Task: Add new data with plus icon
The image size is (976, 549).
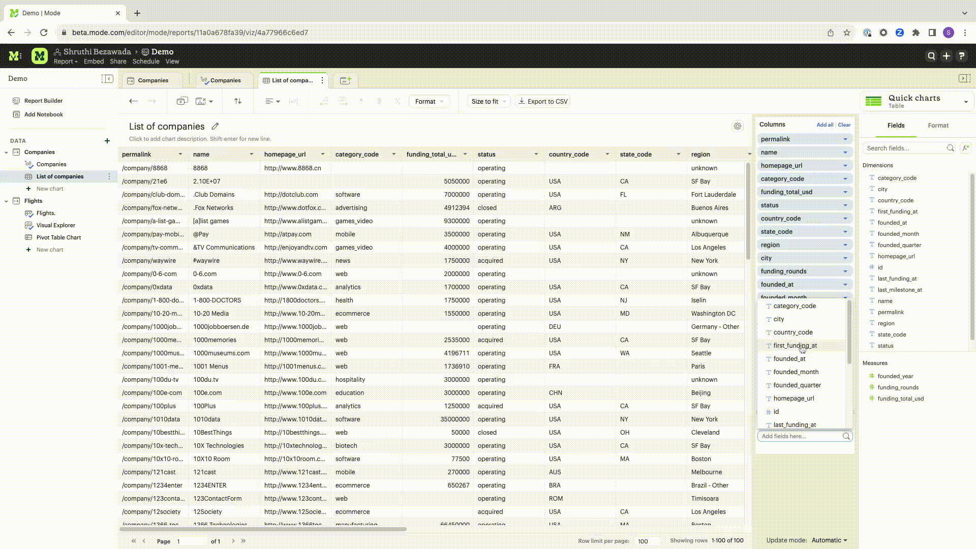Action: [x=107, y=141]
